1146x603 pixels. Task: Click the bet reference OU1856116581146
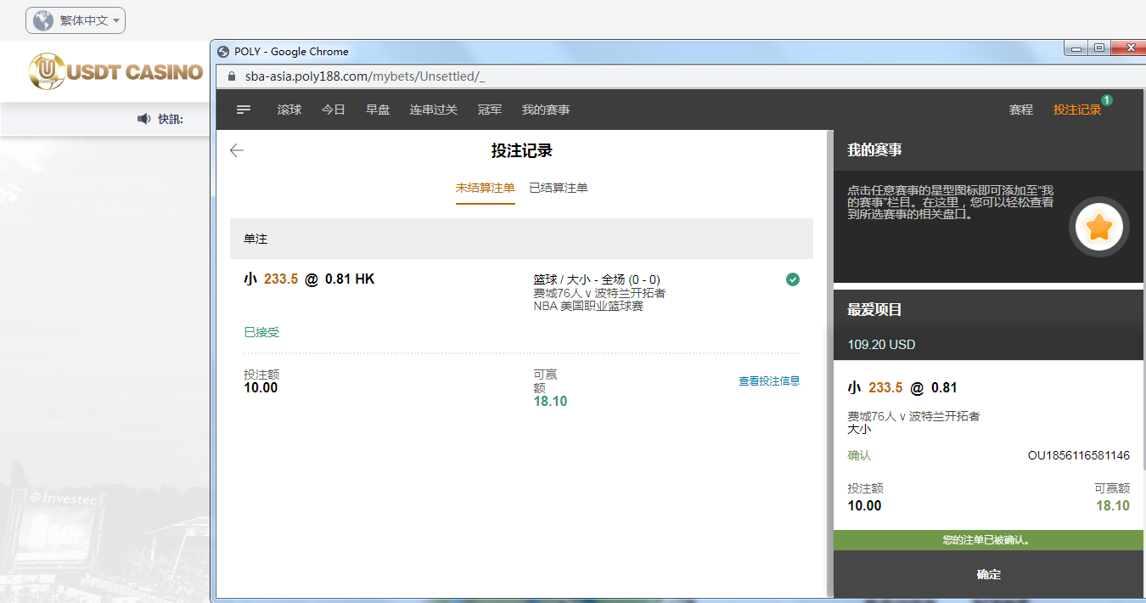click(x=1079, y=455)
